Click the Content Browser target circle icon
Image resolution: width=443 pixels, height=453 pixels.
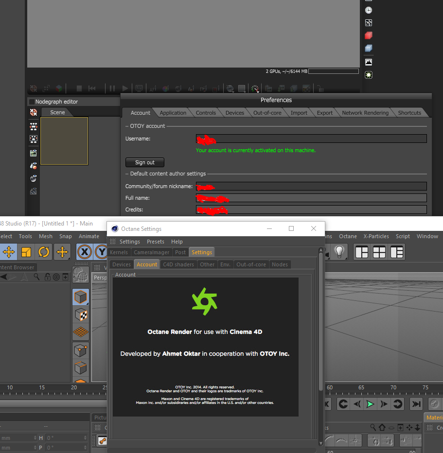pyautogui.click(x=56, y=277)
